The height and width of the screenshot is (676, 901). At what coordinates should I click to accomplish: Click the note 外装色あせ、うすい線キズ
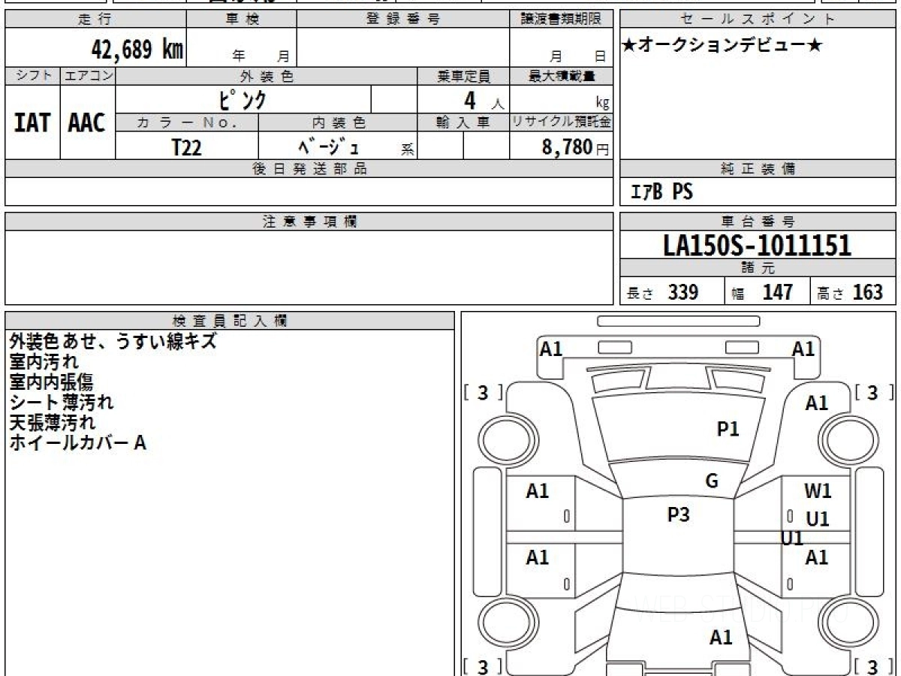tap(113, 341)
